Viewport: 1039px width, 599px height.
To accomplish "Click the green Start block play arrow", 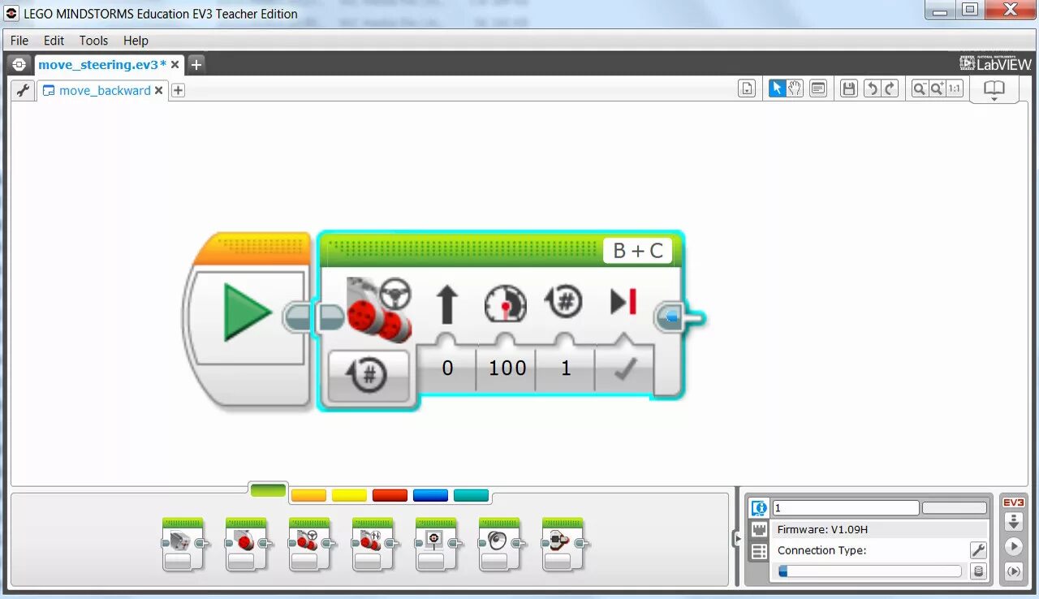I will pos(248,312).
